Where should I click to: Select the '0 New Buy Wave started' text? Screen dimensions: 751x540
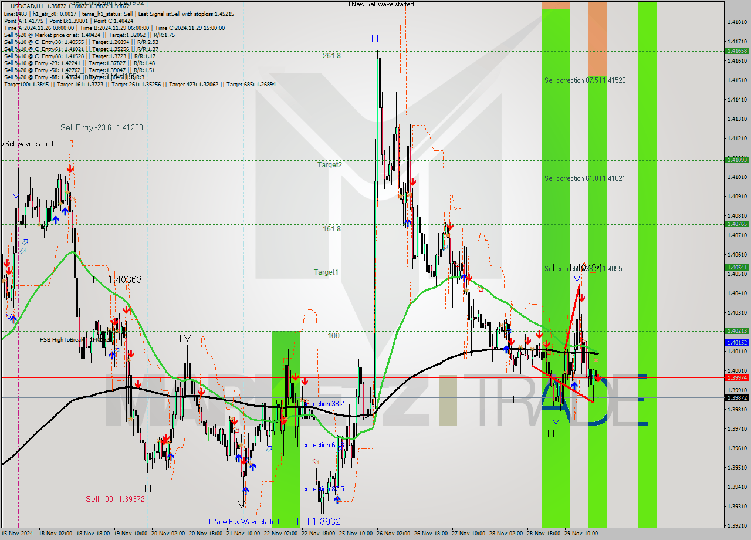click(x=244, y=522)
